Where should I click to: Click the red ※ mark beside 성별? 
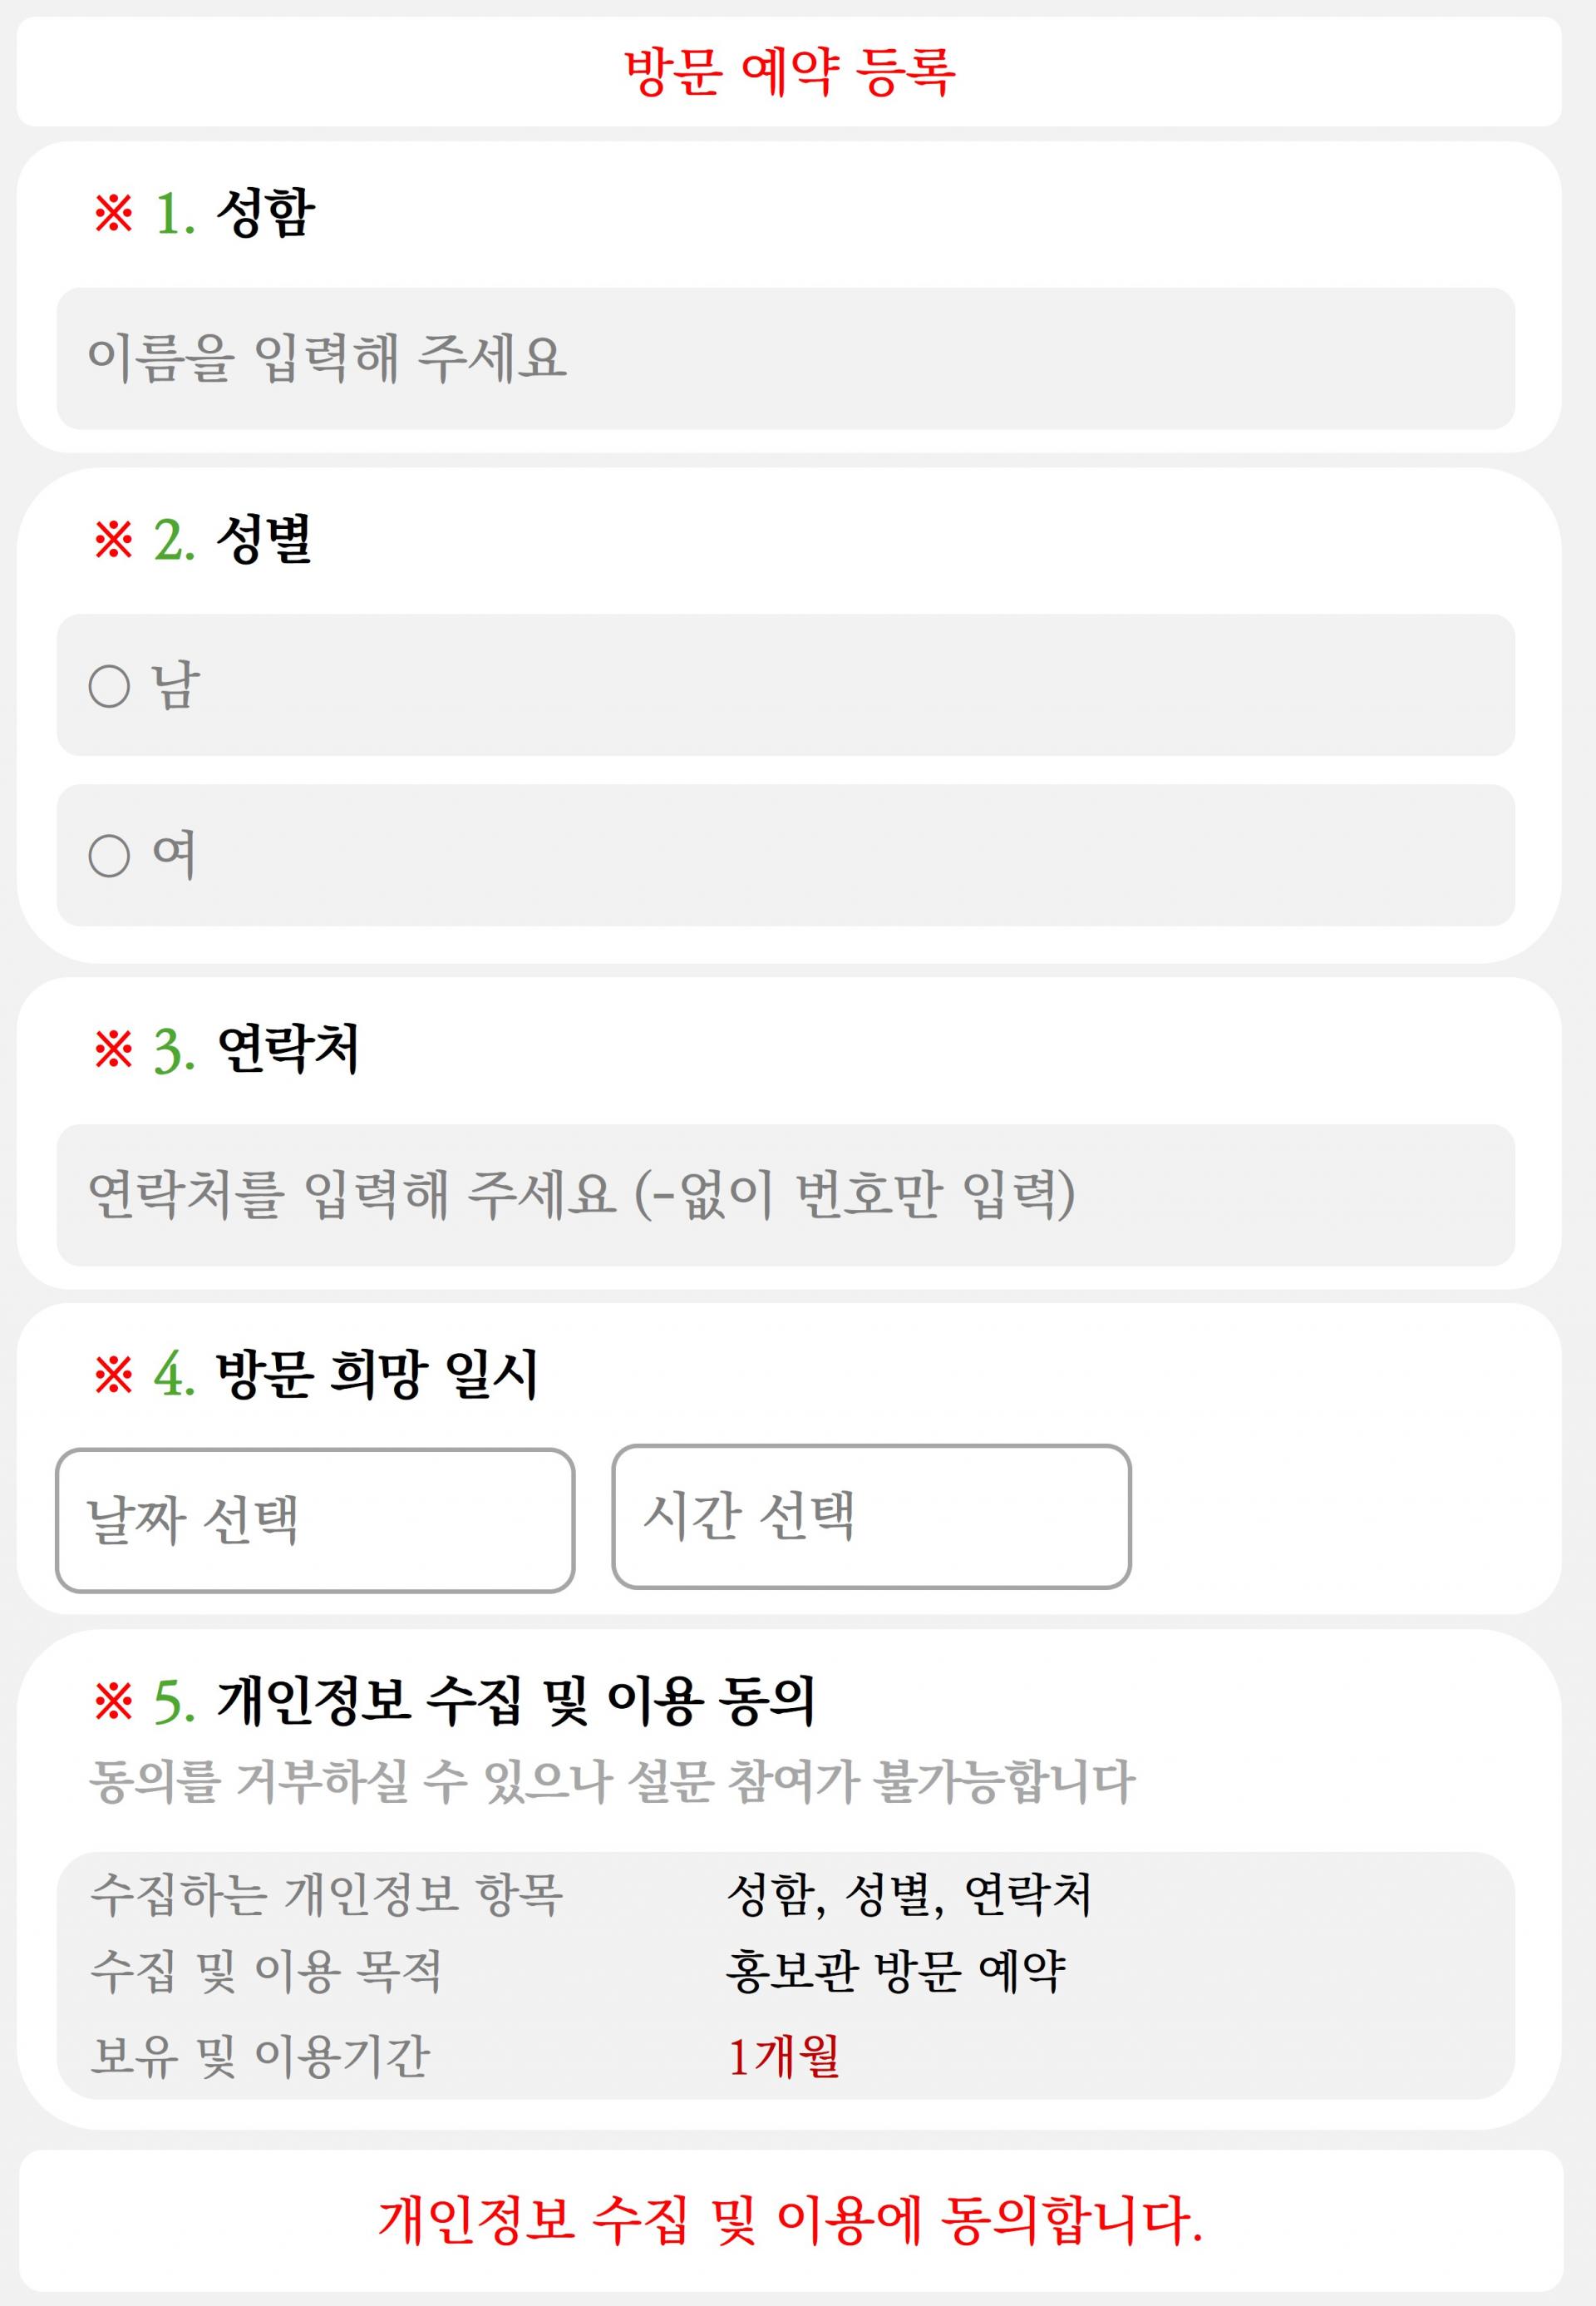113,541
